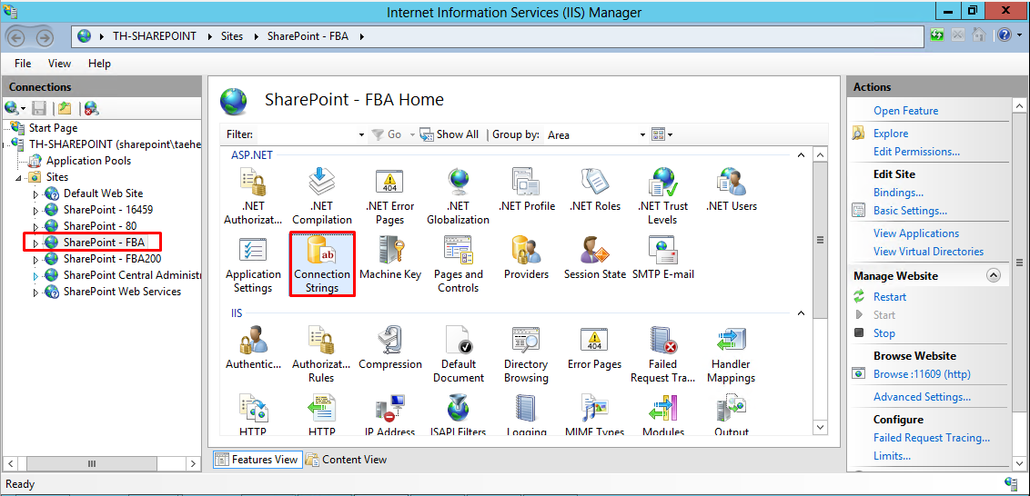
Task: Restart the website from Actions
Action: 890,297
